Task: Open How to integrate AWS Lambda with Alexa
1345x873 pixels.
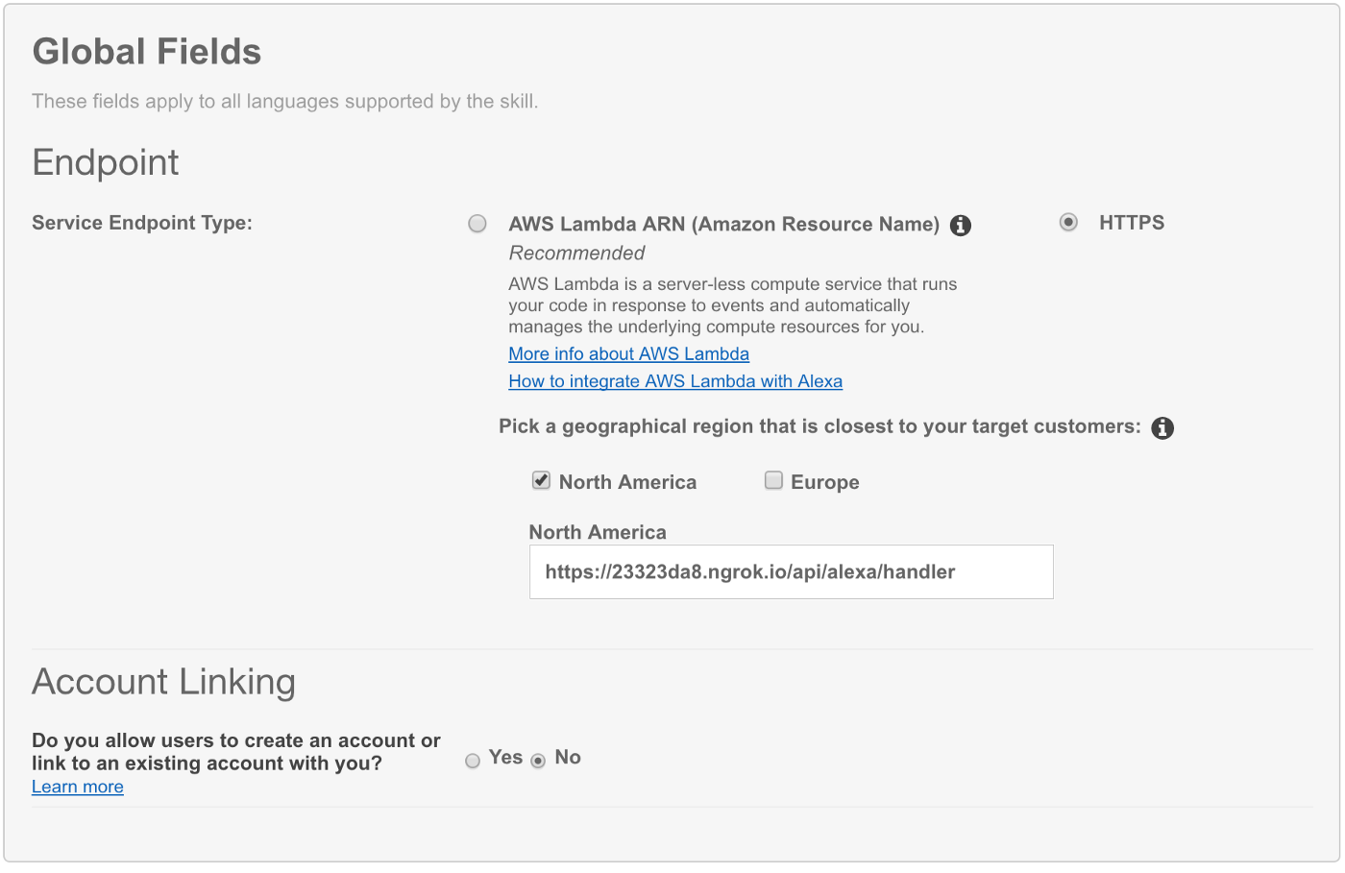Action: 675,381
